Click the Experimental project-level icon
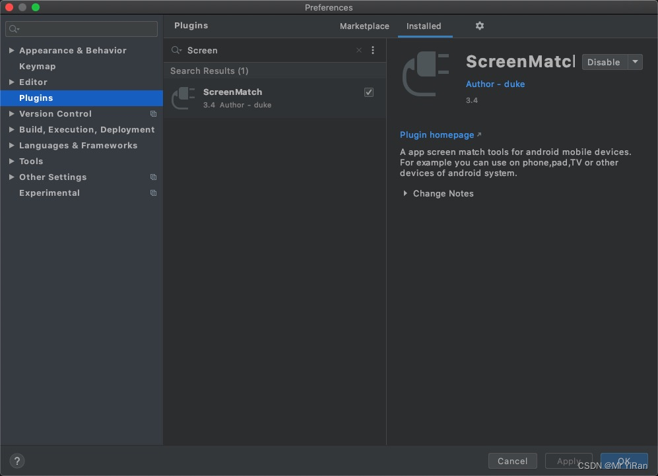 [154, 193]
